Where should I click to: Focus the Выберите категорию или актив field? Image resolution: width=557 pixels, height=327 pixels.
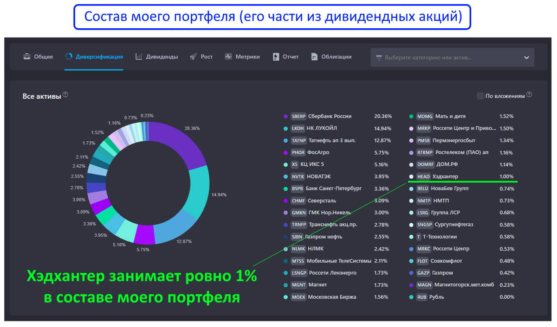tap(452, 57)
